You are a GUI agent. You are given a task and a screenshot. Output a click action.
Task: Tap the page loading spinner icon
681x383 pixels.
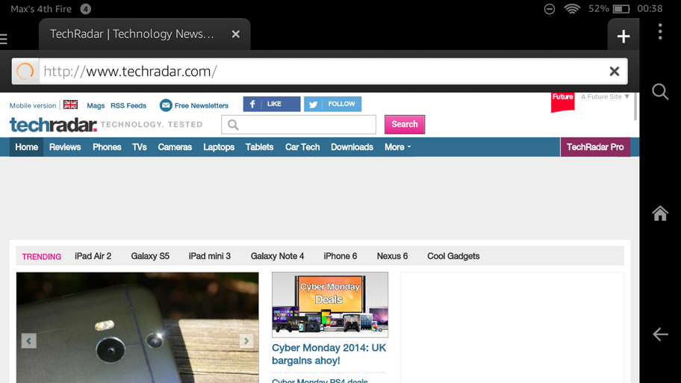click(x=25, y=71)
